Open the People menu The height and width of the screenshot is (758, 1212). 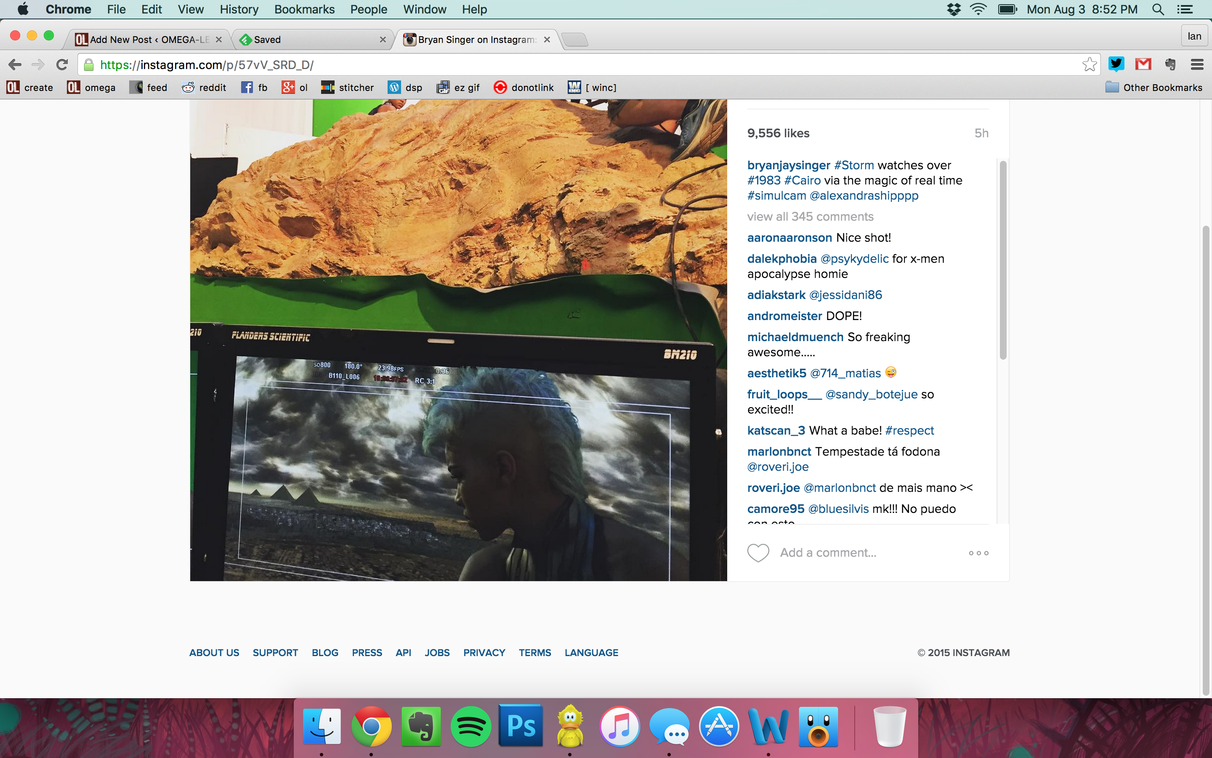[369, 9]
